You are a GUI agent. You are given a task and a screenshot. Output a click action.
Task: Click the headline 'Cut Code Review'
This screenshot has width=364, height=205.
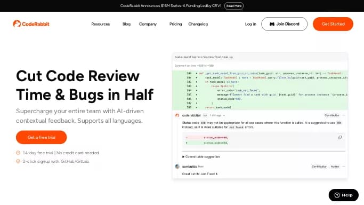point(78,76)
